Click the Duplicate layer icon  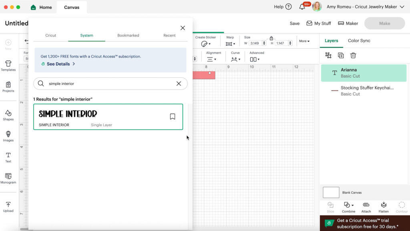[x=341, y=55]
